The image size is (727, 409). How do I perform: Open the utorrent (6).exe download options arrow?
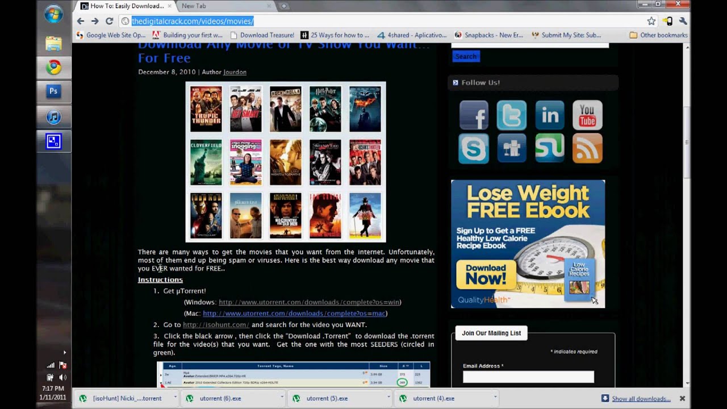(x=282, y=398)
